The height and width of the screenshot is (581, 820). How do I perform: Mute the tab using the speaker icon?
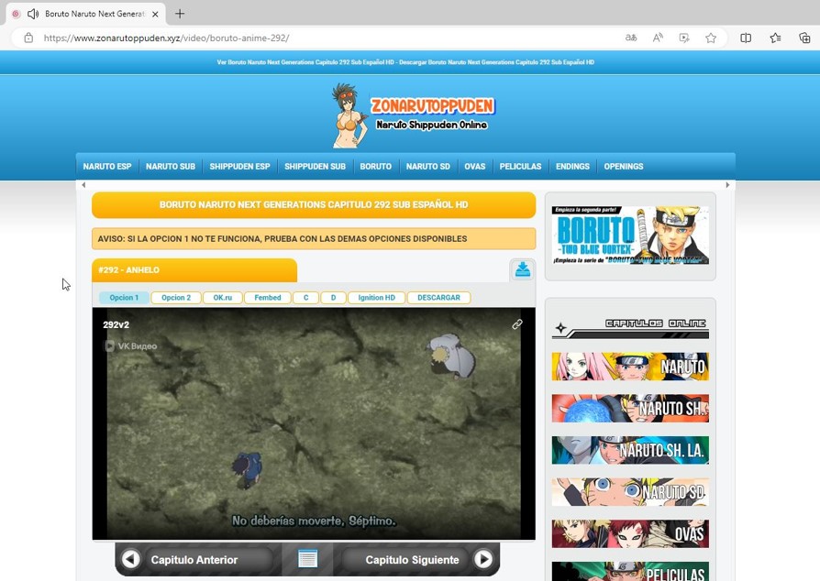pos(33,14)
